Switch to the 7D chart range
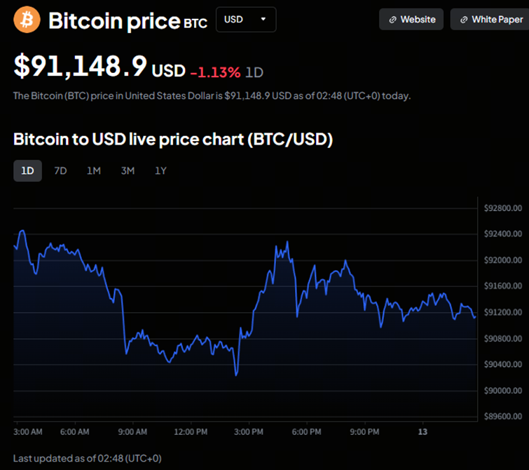The height and width of the screenshot is (470, 529). 60,170
